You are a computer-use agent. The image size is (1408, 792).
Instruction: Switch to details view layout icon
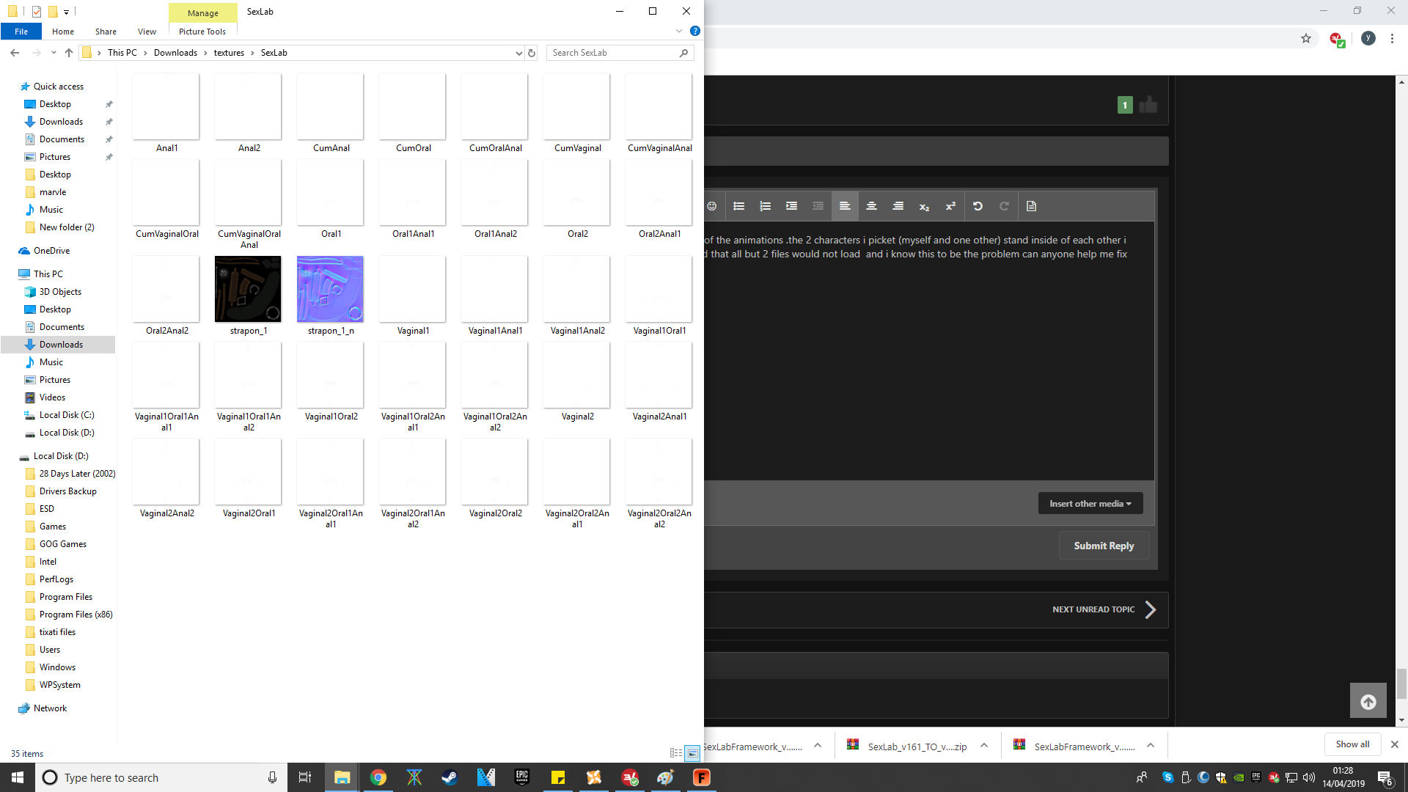[675, 753]
